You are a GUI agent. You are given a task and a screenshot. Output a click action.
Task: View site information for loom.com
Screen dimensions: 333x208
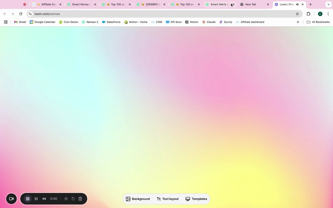[x=30, y=14]
